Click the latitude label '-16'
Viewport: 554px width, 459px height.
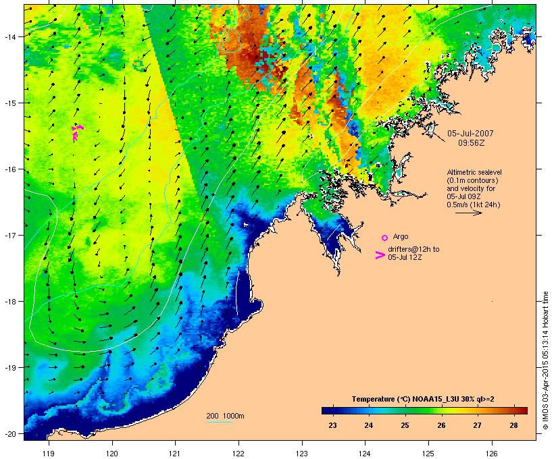[x=10, y=169]
